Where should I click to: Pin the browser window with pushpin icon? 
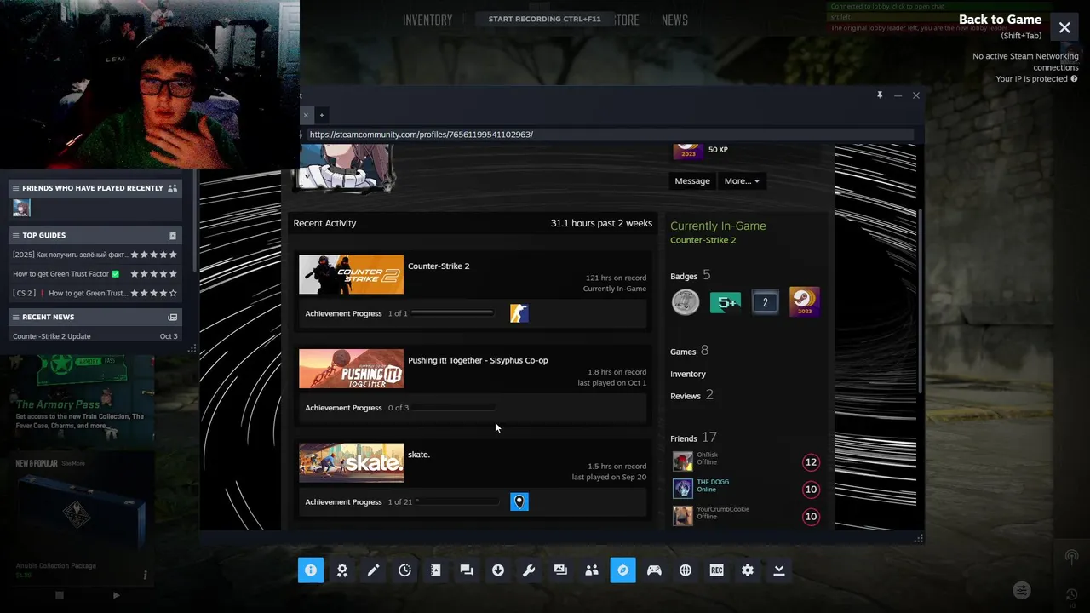(880, 95)
